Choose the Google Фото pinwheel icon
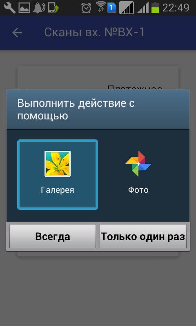This screenshot has height=326, width=196. (138, 164)
